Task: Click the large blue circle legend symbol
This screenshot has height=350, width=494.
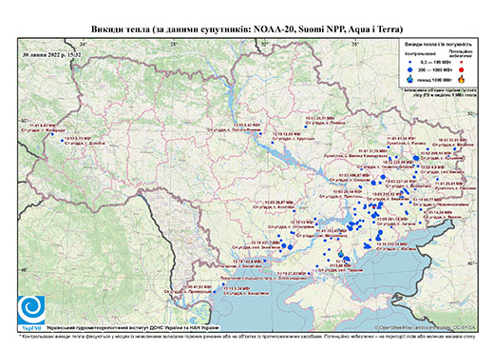Action: (409, 69)
